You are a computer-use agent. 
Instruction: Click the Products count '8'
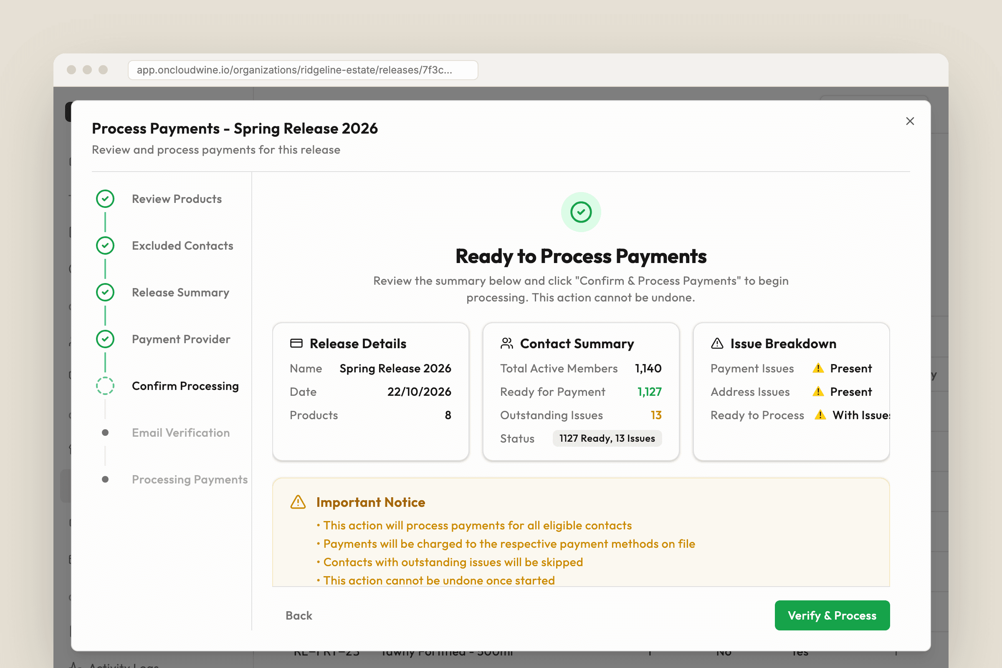click(448, 415)
